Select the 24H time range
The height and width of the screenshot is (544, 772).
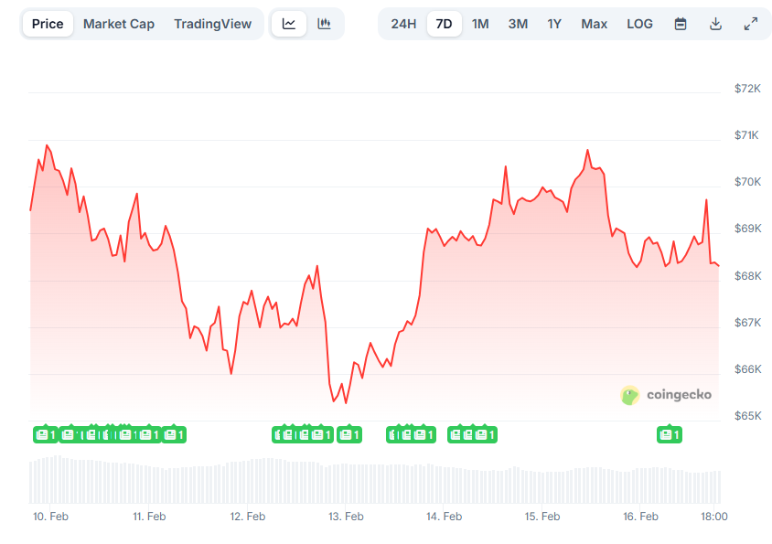tap(403, 24)
